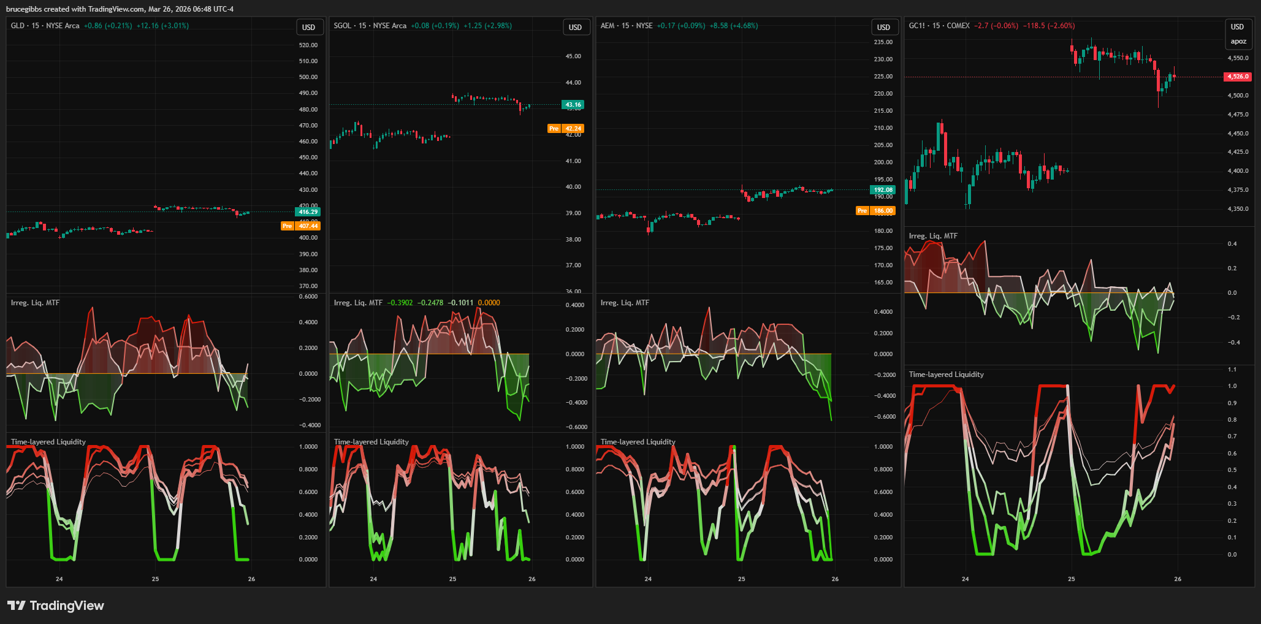The width and height of the screenshot is (1261, 624).
Task: Click the green 192.08 price tag on AEM
Action: pos(883,190)
